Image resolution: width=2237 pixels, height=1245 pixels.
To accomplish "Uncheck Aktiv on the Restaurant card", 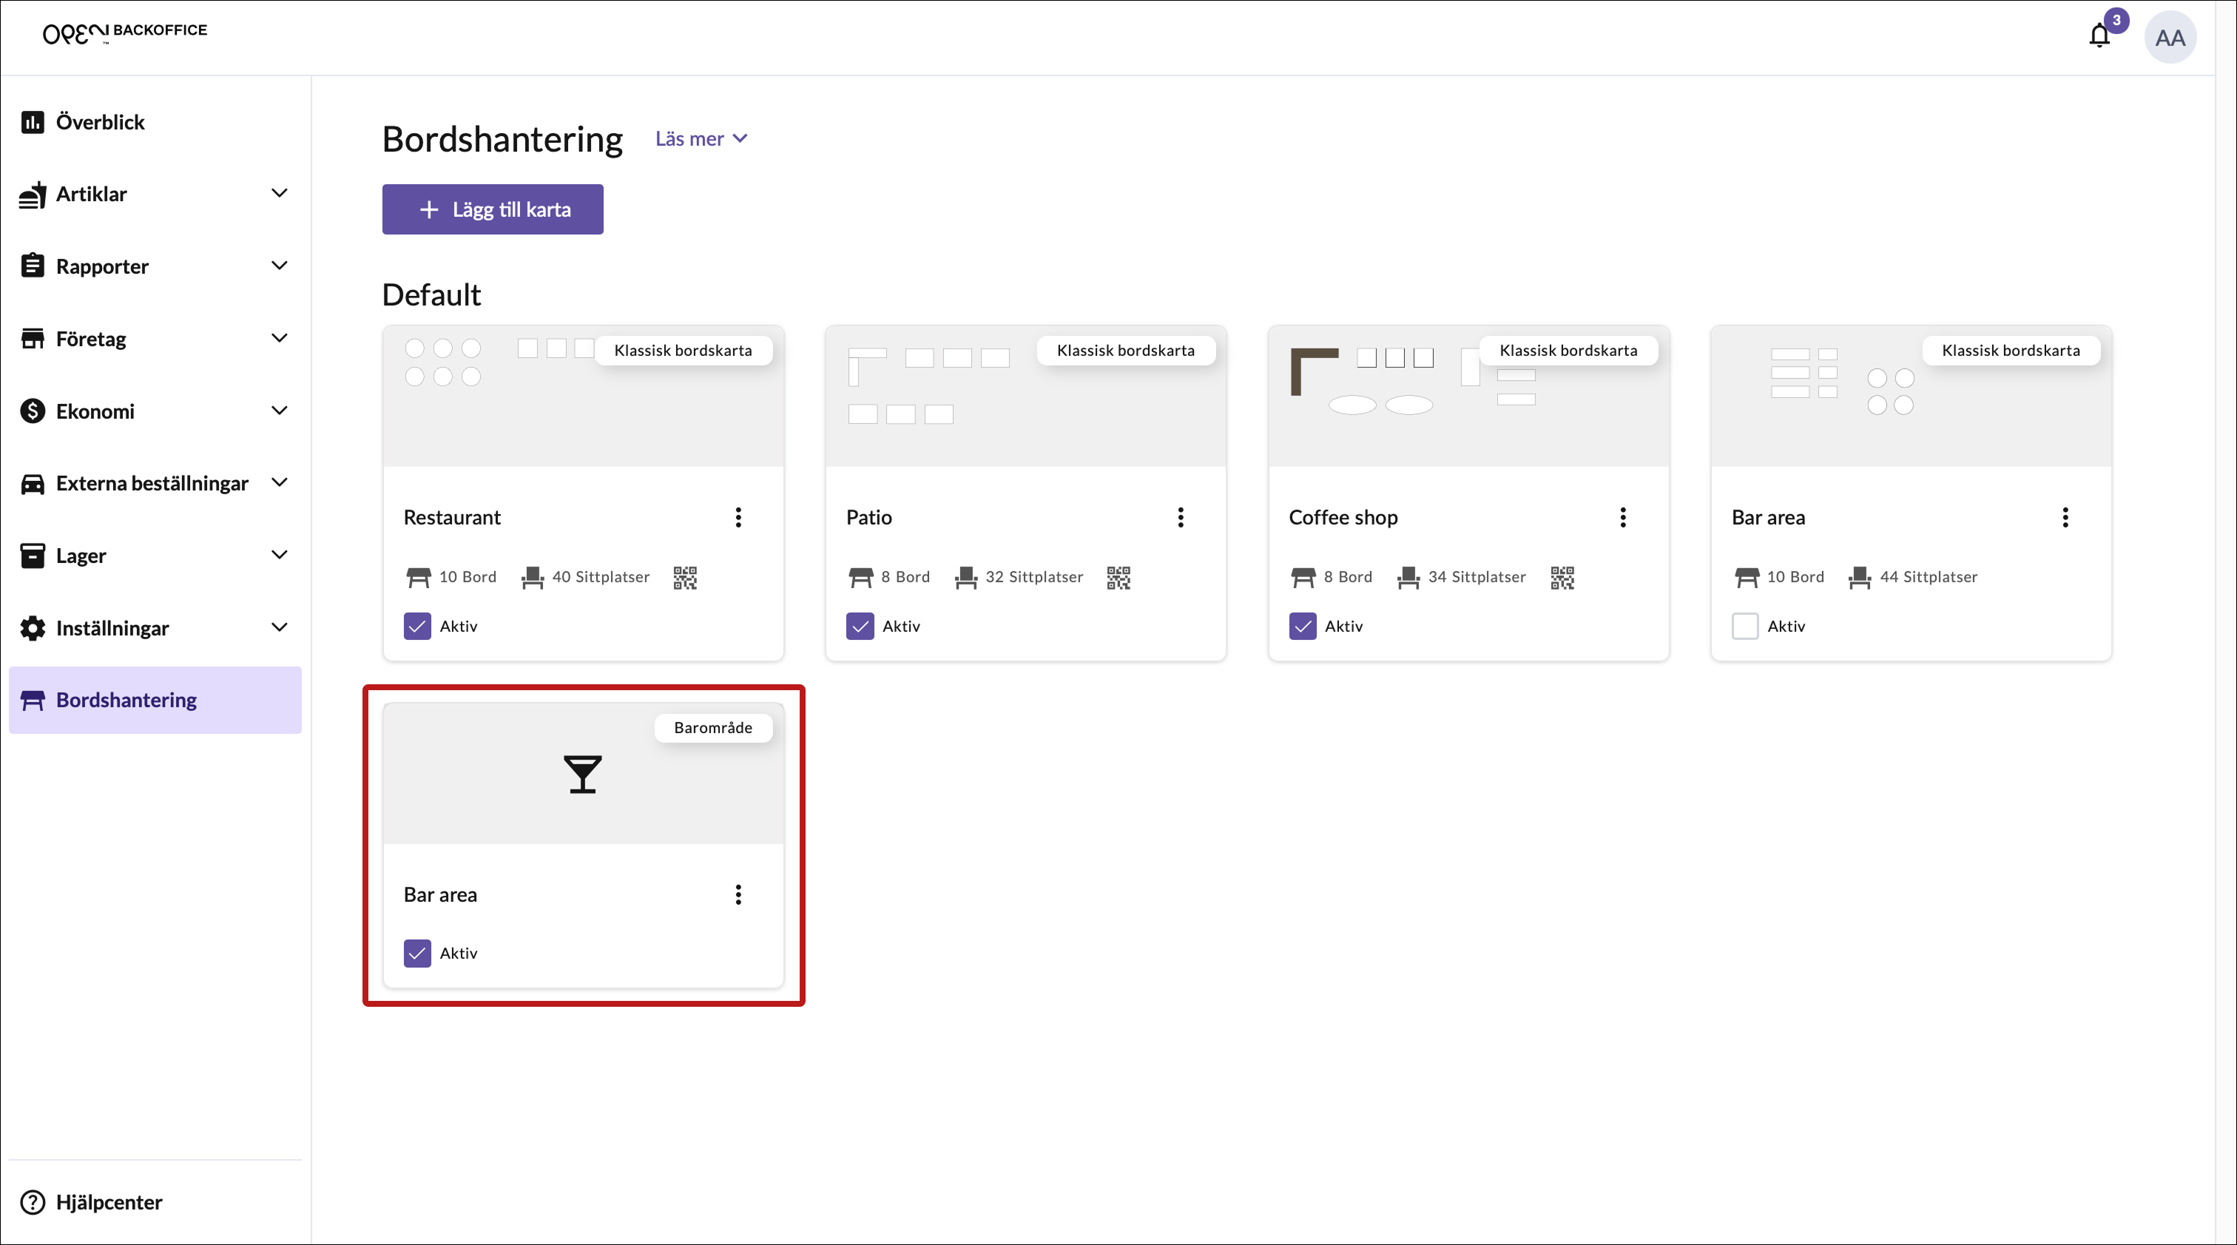I will click(x=416, y=626).
